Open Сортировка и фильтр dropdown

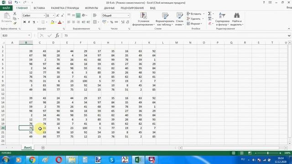[222, 19]
